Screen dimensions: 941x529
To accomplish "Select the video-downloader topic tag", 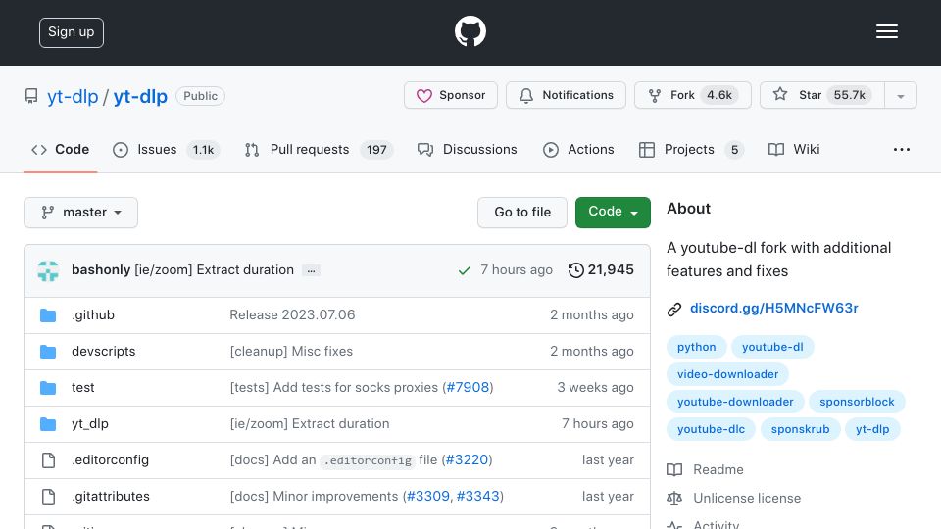I will pyautogui.click(x=727, y=374).
